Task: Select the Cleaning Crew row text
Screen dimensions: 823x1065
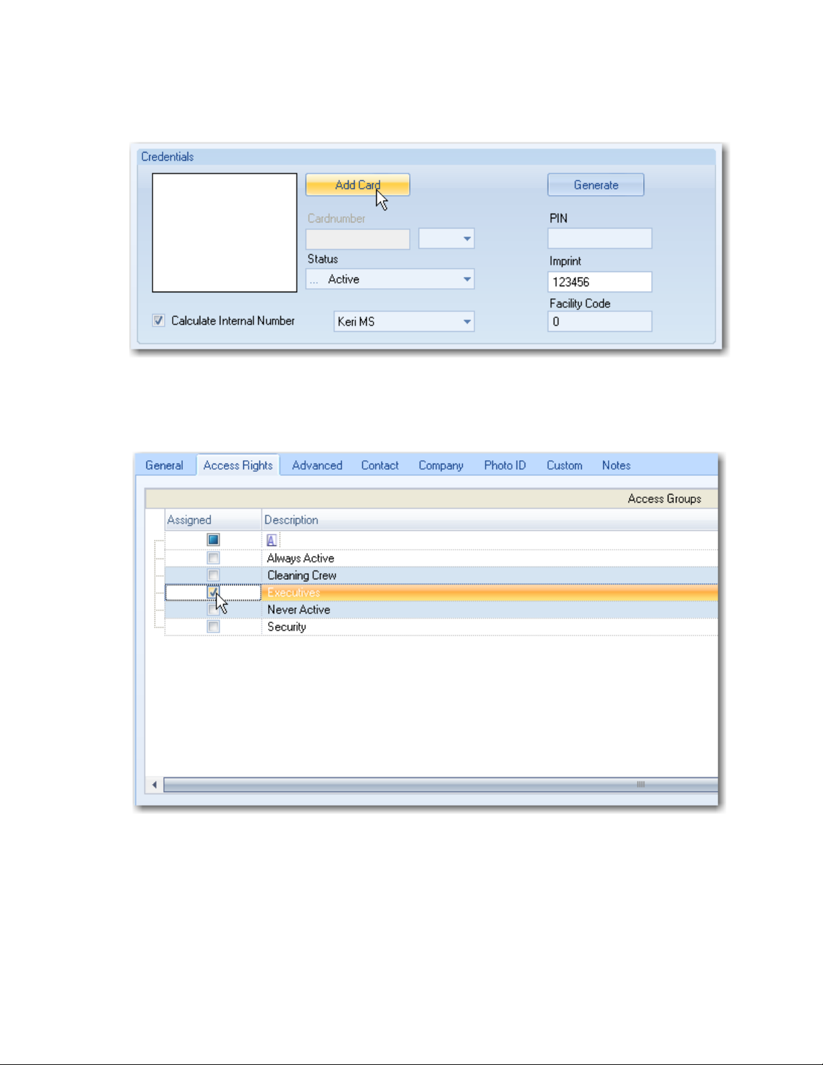Action: 302,575
